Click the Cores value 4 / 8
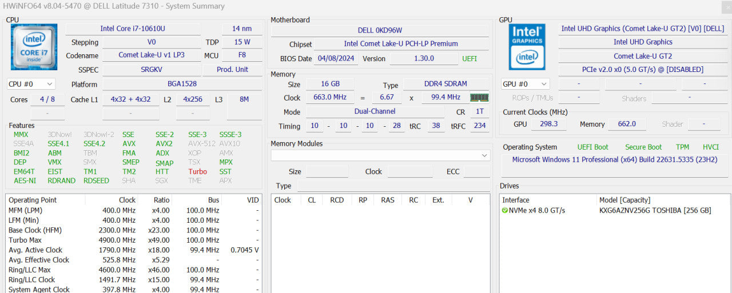 point(47,99)
